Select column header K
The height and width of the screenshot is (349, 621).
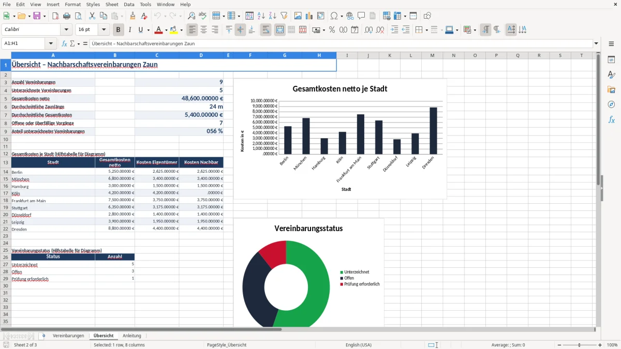(390, 55)
